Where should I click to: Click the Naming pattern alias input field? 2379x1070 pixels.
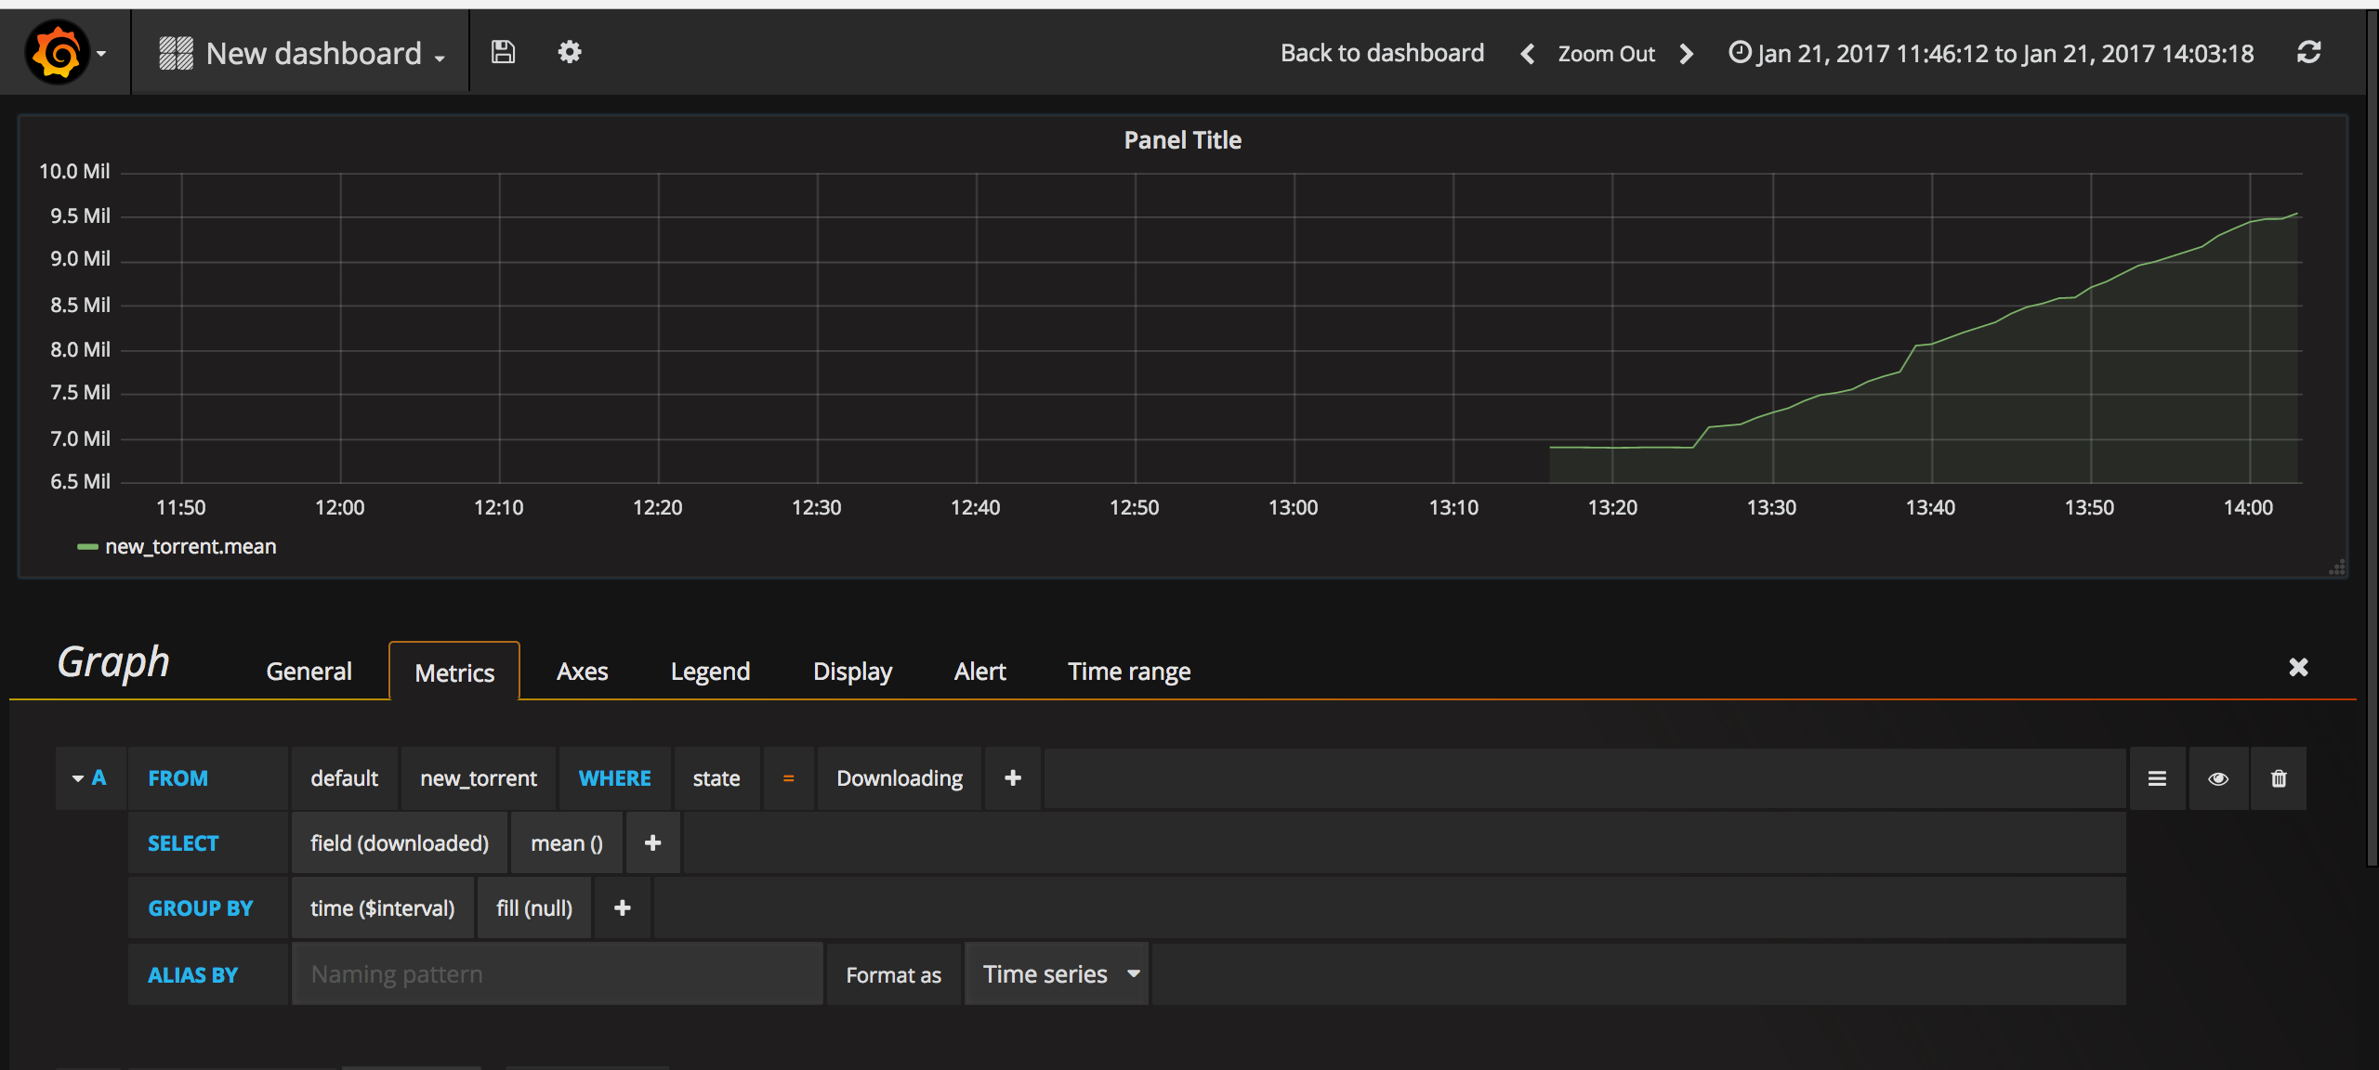[557, 973]
